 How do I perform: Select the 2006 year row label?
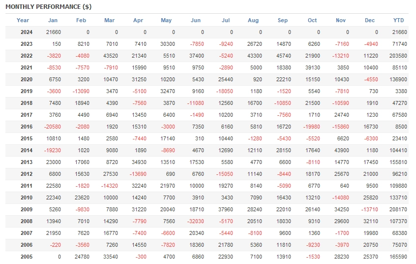click(x=27, y=245)
